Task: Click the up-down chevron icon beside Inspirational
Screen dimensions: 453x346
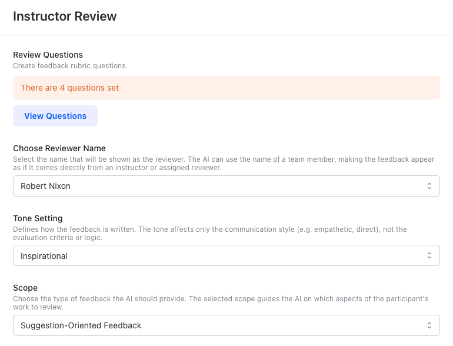Action: (429, 255)
